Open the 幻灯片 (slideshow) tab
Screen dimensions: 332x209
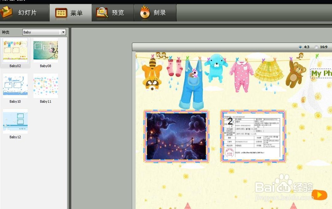coord(24,13)
